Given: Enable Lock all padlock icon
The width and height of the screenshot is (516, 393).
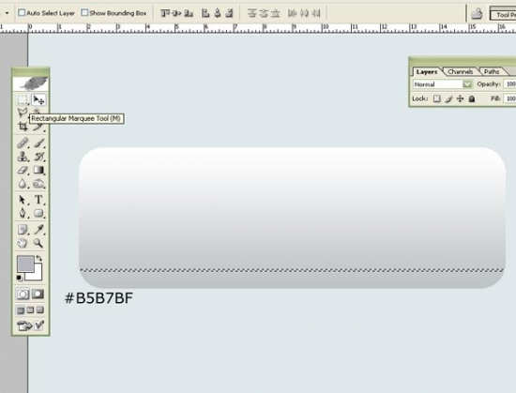Looking at the screenshot, I should pyautogui.click(x=472, y=98).
